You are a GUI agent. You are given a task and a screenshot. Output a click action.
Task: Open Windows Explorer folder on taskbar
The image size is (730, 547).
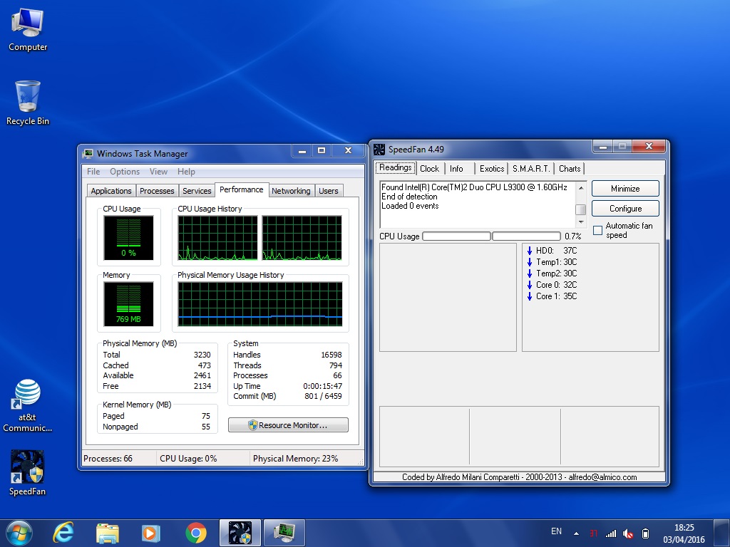click(108, 533)
